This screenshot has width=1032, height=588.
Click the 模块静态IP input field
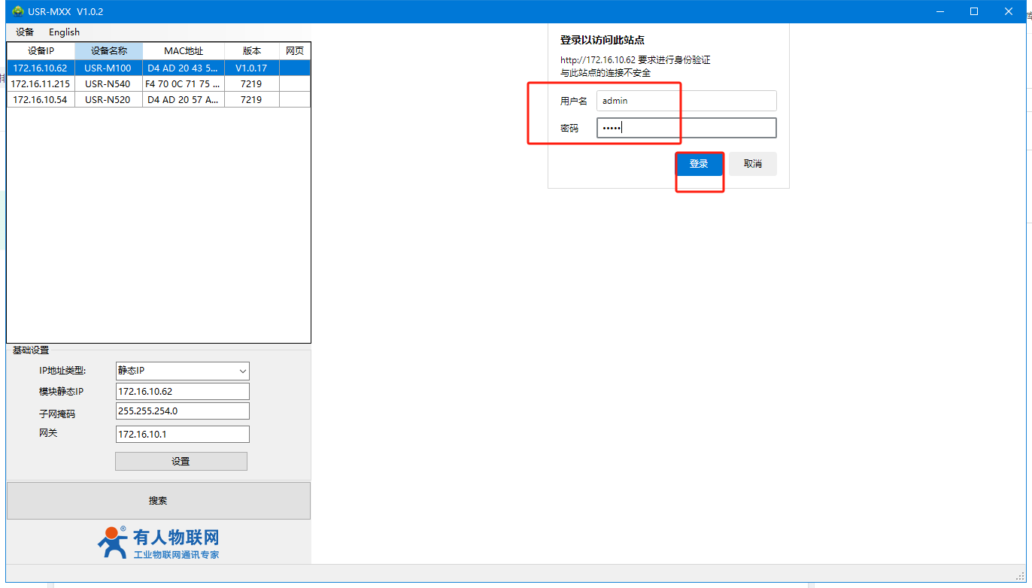[182, 391]
